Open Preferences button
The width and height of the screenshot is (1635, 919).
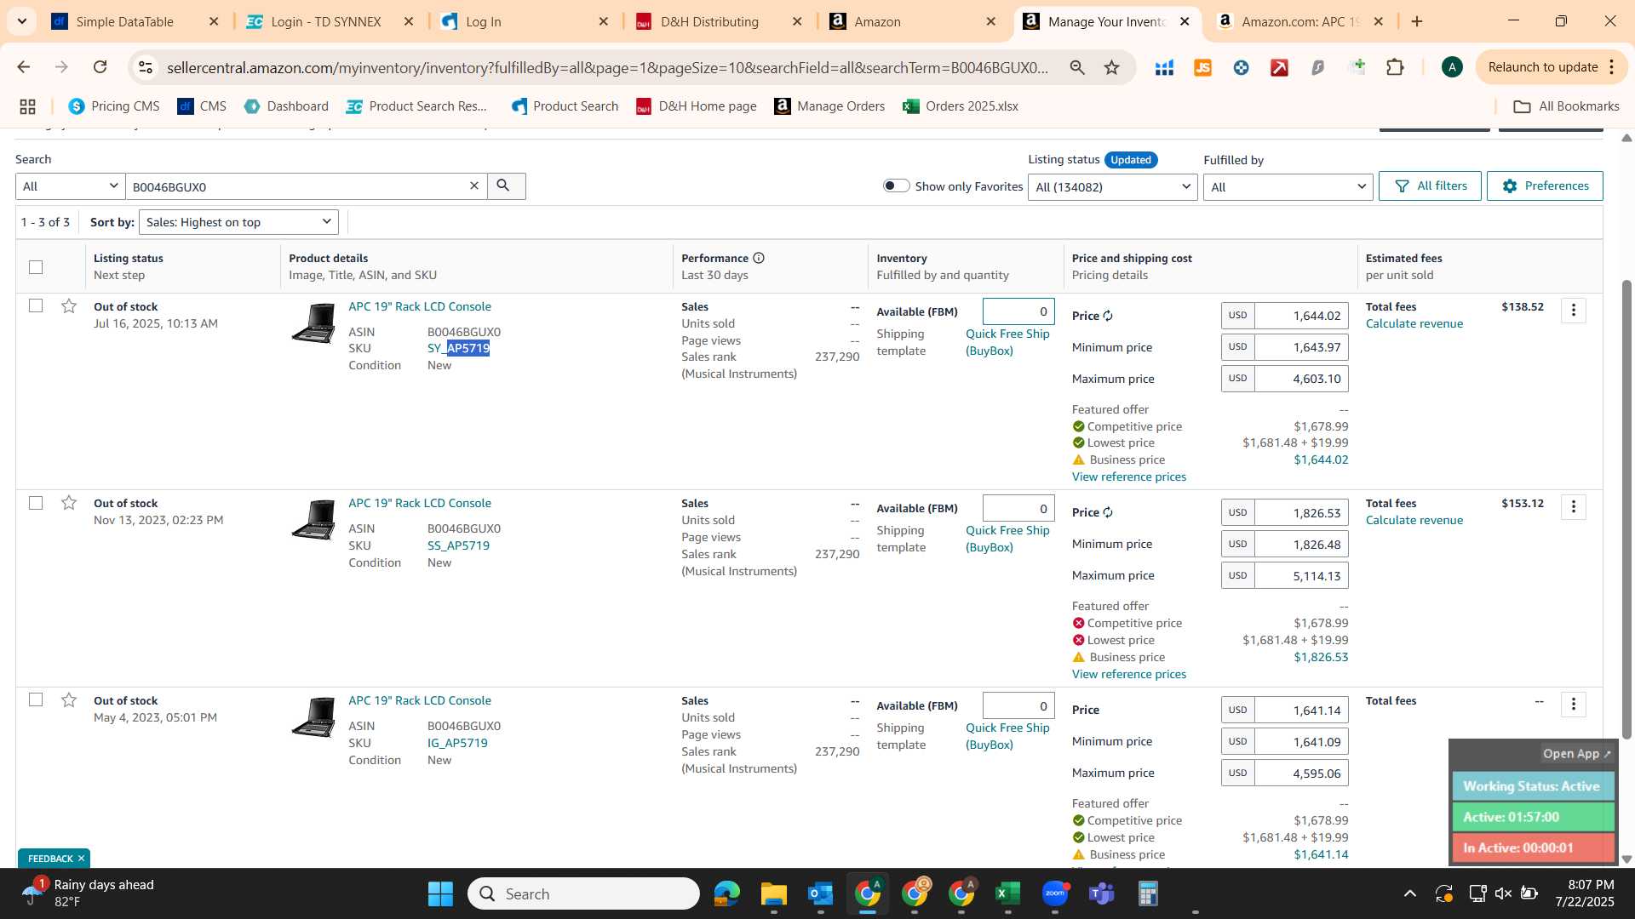(x=1545, y=186)
